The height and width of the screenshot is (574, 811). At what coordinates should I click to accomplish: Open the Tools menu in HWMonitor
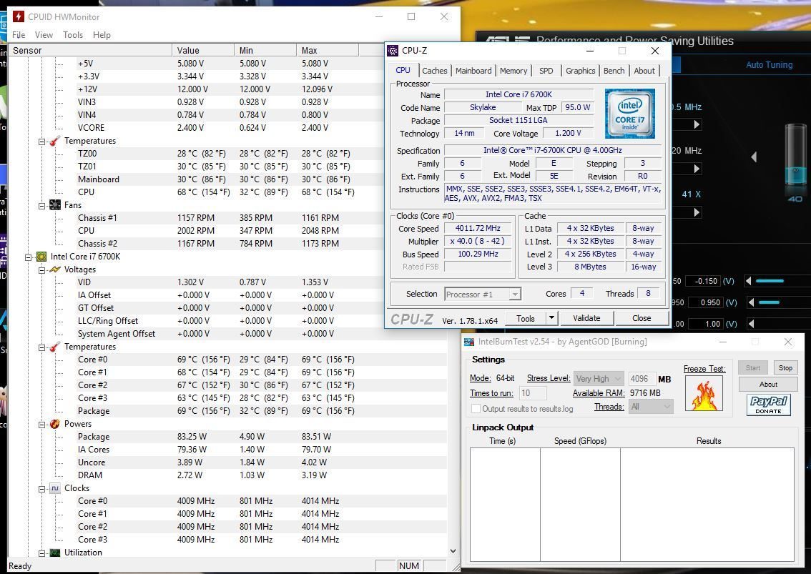72,34
